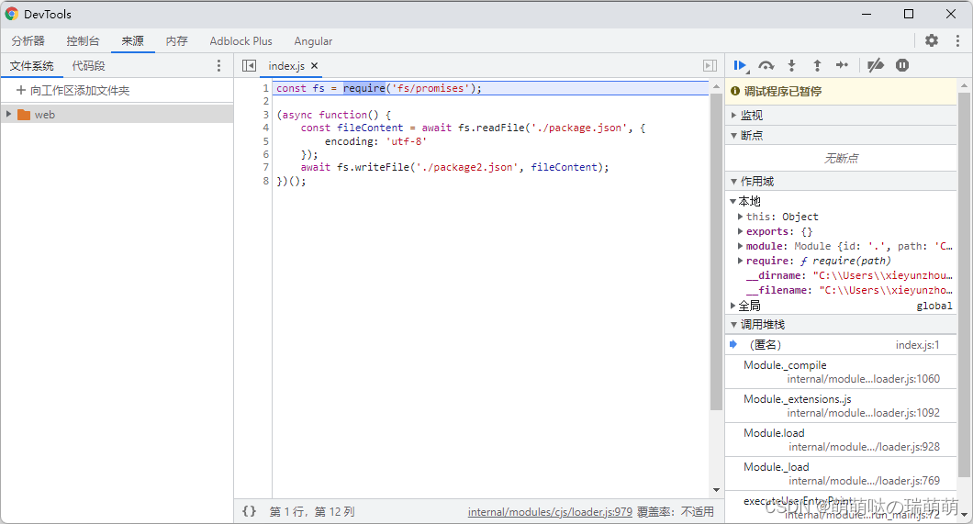
Task: Click the 'fs/promises' string in line 1
Action: [431, 88]
